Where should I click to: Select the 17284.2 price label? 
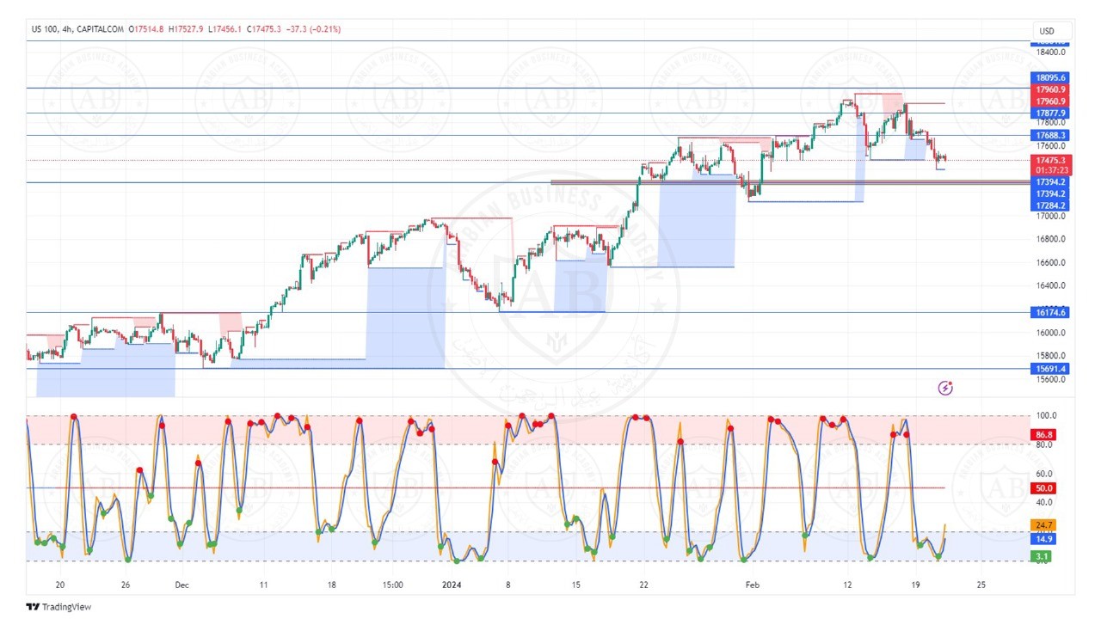point(1051,205)
